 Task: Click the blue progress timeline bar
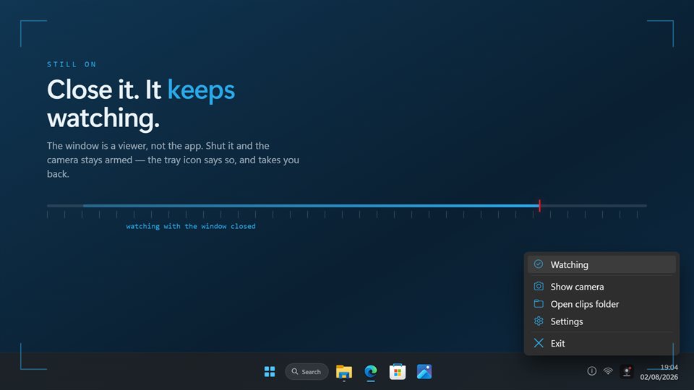pos(311,206)
